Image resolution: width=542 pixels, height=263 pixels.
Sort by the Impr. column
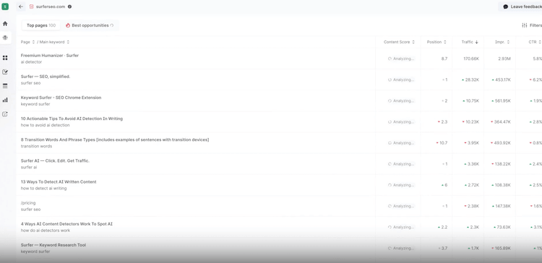coord(502,42)
